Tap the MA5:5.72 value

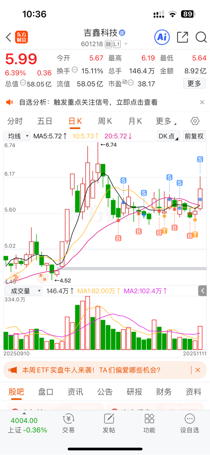(50, 136)
